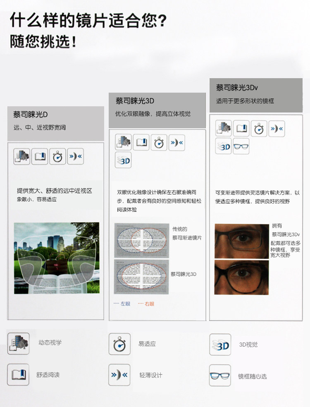Screen dimensions: 310x407
Task: Click legend stopwatch icon beside 易适应
Action: tap(119, 344)
